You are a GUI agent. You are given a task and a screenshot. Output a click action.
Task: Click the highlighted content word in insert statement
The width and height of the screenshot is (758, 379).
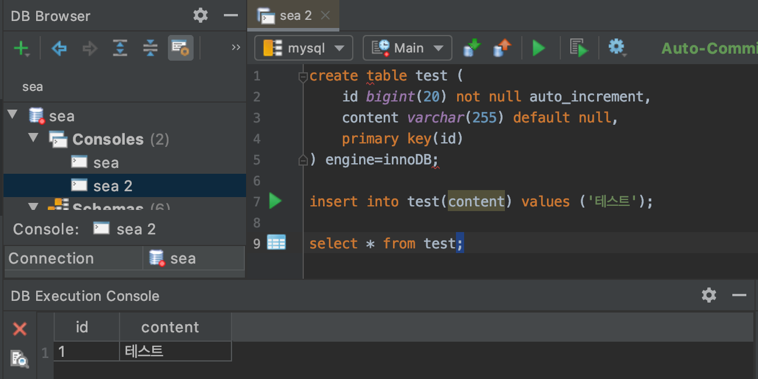pyautogui.click(x=476, y=202)
